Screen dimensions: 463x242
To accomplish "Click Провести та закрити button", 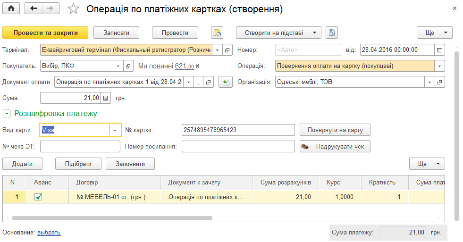I will click(x=45, y=33).
